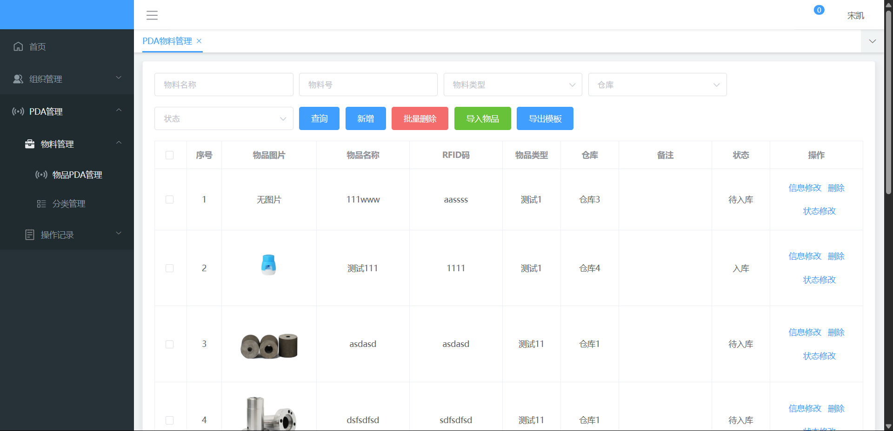Viewport: 893px width, 431px height.
Task: Click 状态修改 for row 111www
Action: point(820,211)
